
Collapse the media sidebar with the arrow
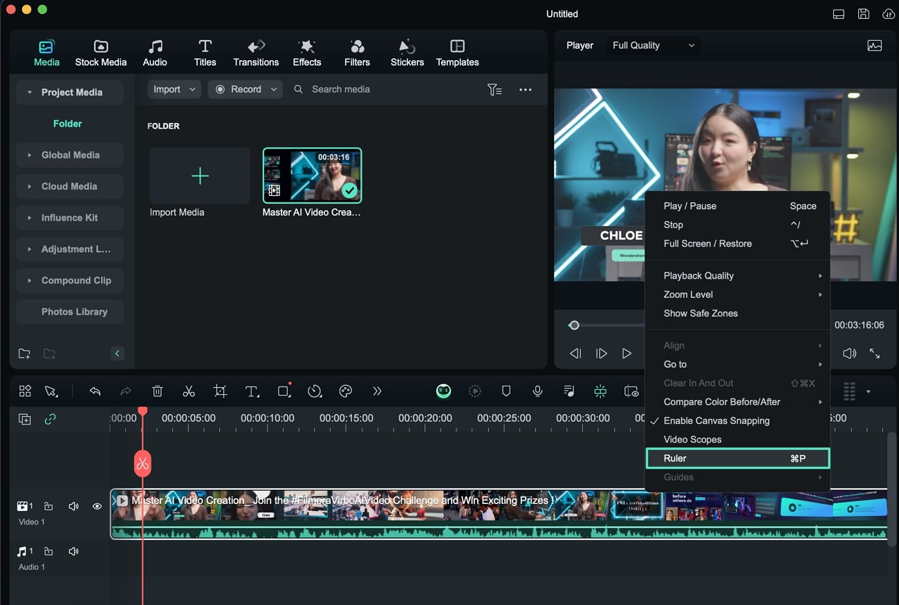point(117,353)
